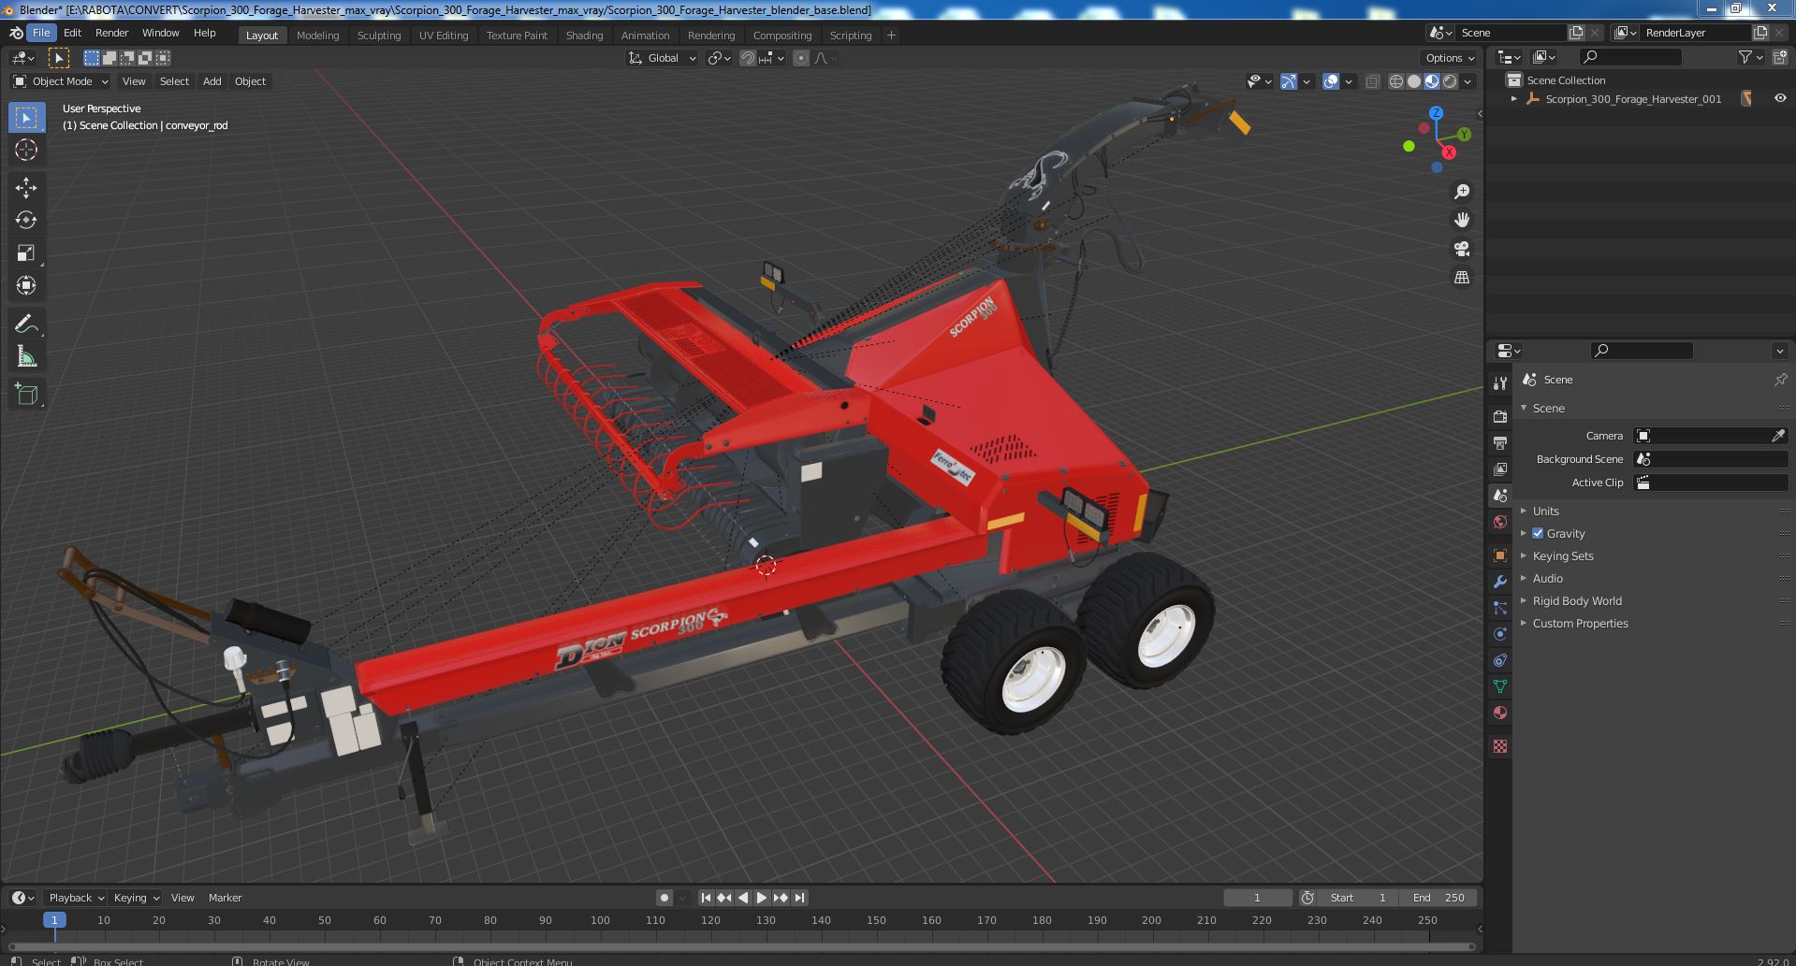The image size is (1796, 966).
Task: Activate the Scale tool
Action: 26,252
